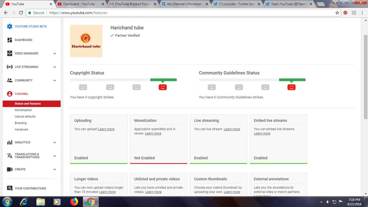The width and height of the screenshot is (368, 207).
Task: Open the File Explorer taskbar icon
Action: (41, 202)
